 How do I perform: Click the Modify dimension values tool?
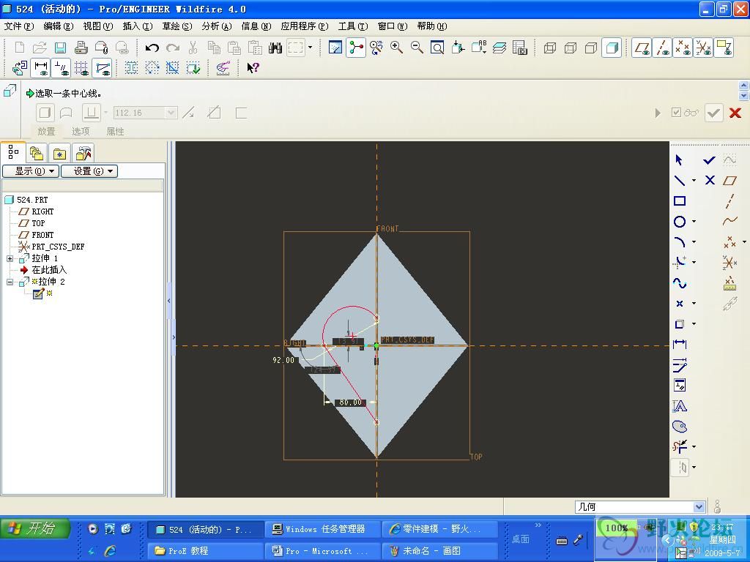tap(679, 364)
